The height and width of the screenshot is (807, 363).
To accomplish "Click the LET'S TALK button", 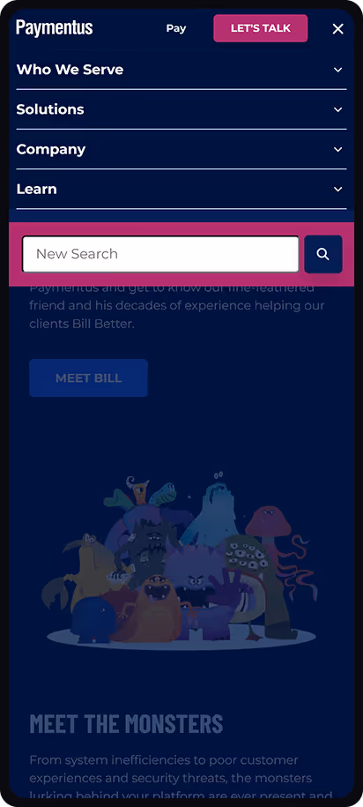I will pos(261,28).
